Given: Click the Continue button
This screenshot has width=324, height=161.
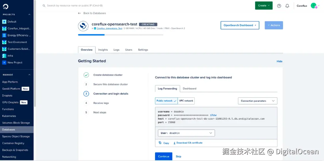Looking at the screenshot, I should click(164, 156).
